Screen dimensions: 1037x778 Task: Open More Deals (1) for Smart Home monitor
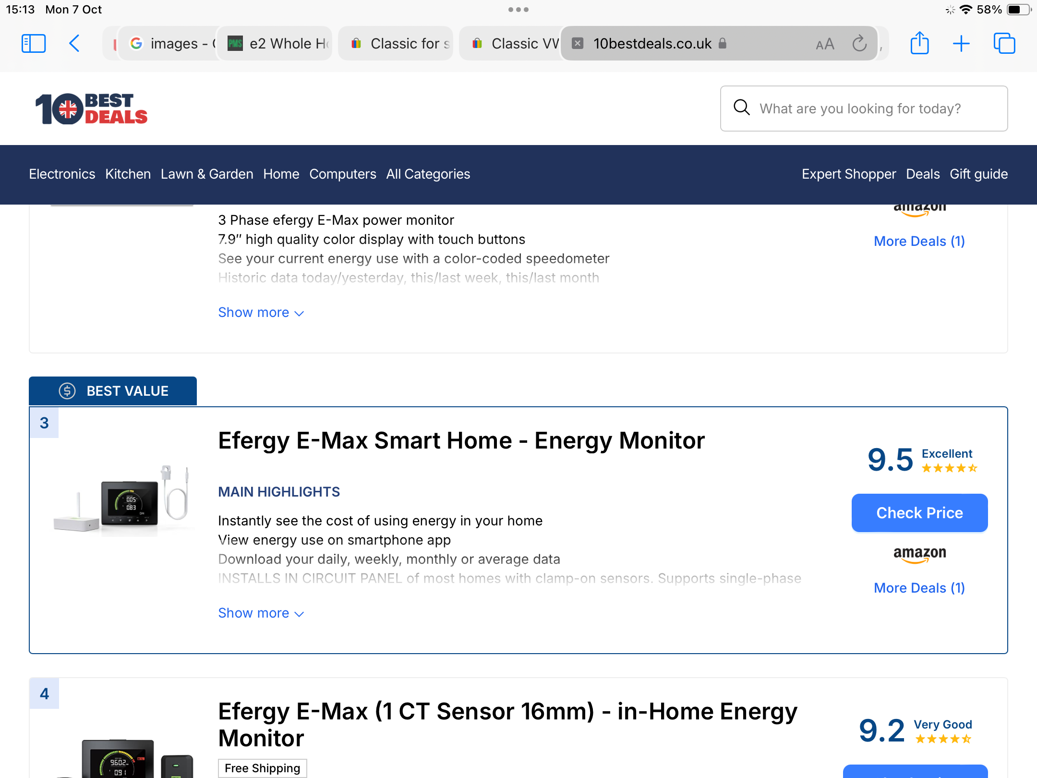click(x=919, y=588)
